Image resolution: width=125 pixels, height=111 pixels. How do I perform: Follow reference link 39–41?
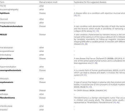[84, 75]
